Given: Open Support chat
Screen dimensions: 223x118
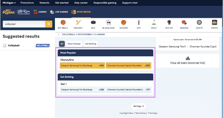Looking at the screenshot, I should pyautogui.click(x=130, y=3).
